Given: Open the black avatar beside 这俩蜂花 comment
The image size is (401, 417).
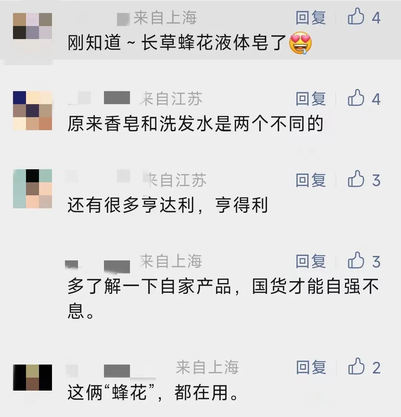Looking at the screenshot, I should 32,377.
